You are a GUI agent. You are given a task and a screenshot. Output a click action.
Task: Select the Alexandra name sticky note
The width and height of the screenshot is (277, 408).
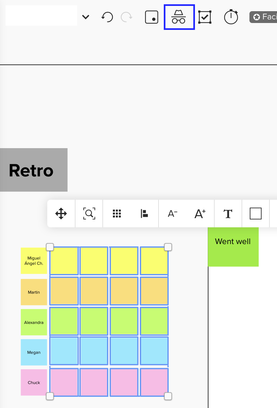point(34,322)
